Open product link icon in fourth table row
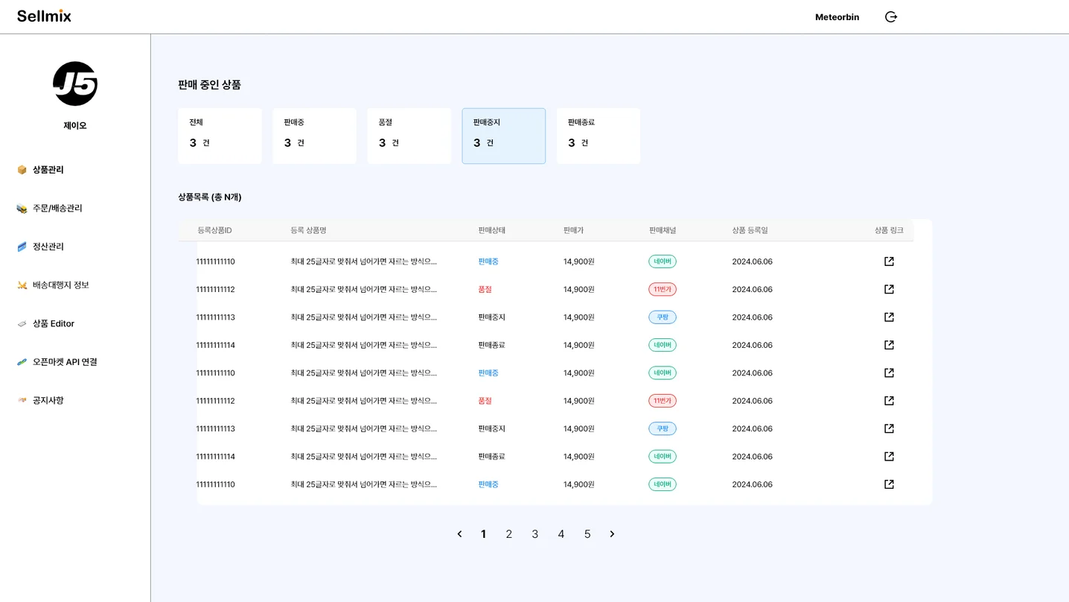 [889, 345]
